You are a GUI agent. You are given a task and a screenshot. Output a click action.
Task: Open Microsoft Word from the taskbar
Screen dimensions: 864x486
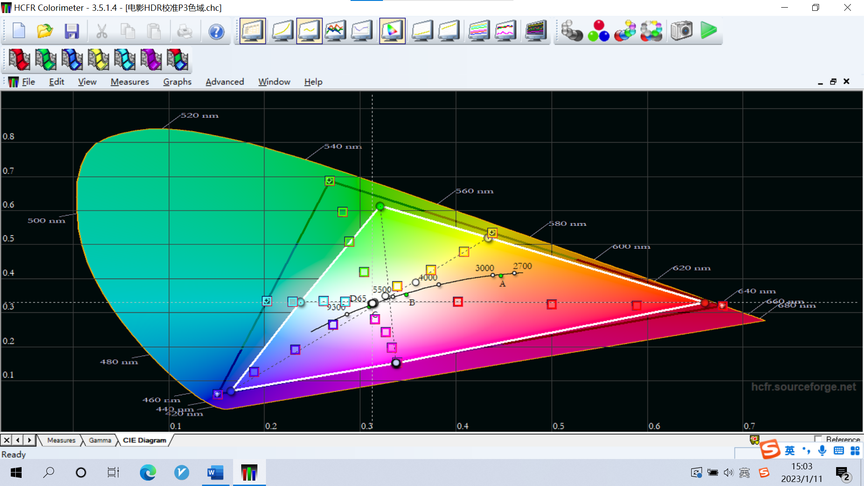(215, 472)
